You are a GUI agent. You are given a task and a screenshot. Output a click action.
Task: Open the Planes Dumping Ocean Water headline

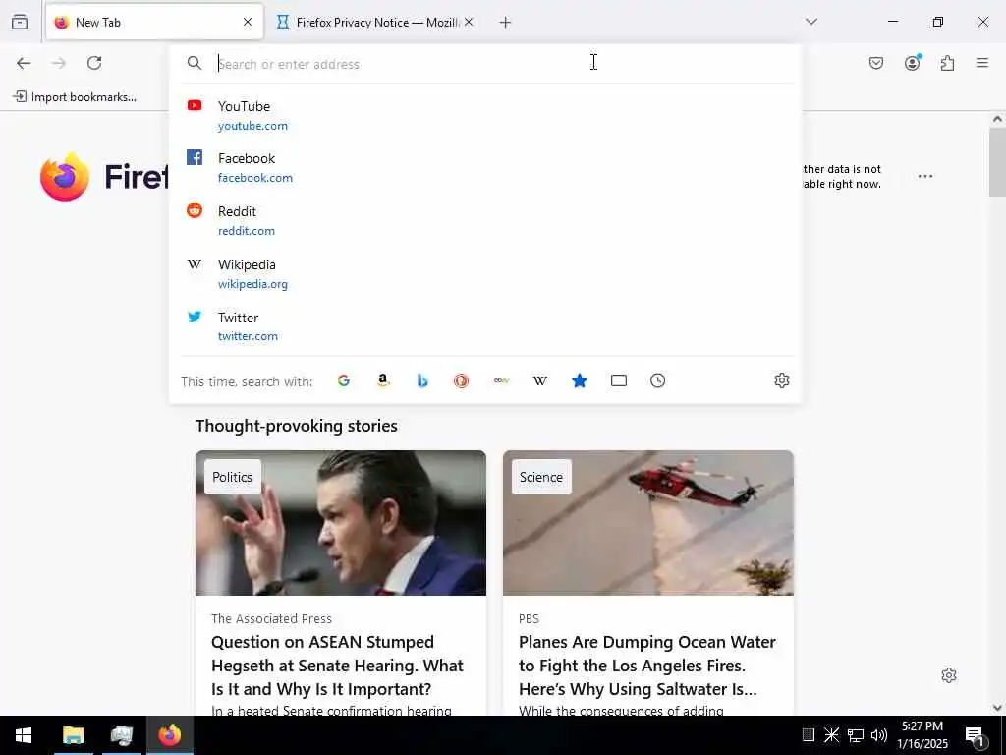[646, 666]
